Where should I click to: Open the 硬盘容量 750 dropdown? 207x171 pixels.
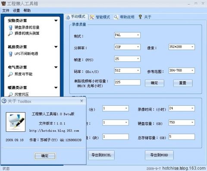coord(192,123)
